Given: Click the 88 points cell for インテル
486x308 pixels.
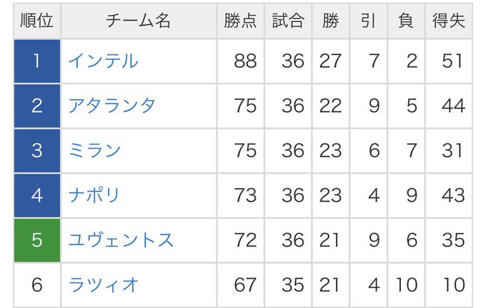Looking at the screenshot, I should (240, 61).
